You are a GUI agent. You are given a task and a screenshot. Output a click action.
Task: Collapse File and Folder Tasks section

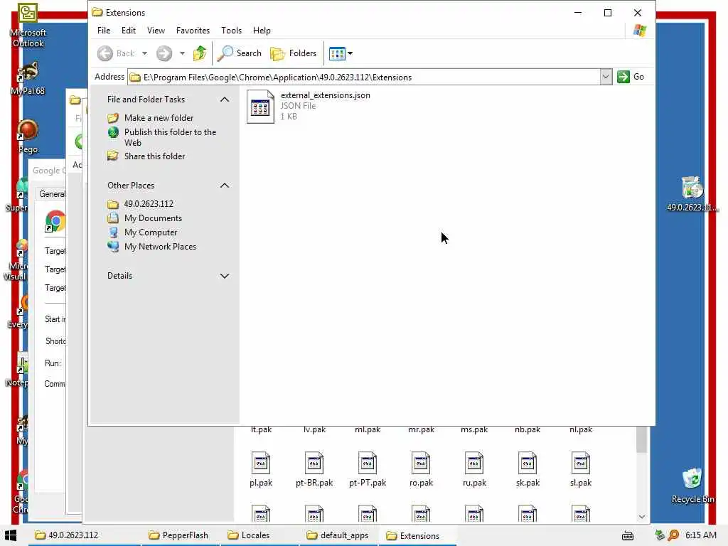coord(224,100)
